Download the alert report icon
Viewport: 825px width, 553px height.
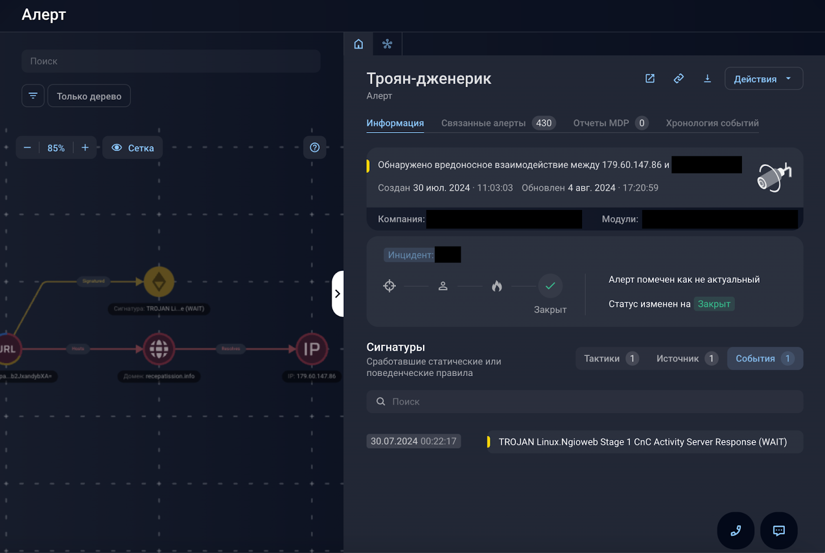(x=707, y=78)
